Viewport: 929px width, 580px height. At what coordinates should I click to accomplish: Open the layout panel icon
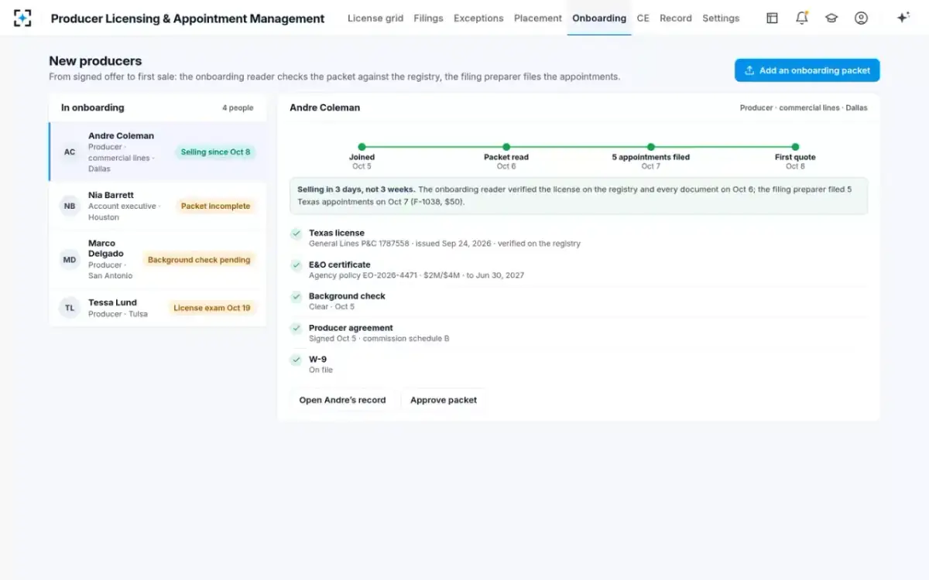click(772, 18)
